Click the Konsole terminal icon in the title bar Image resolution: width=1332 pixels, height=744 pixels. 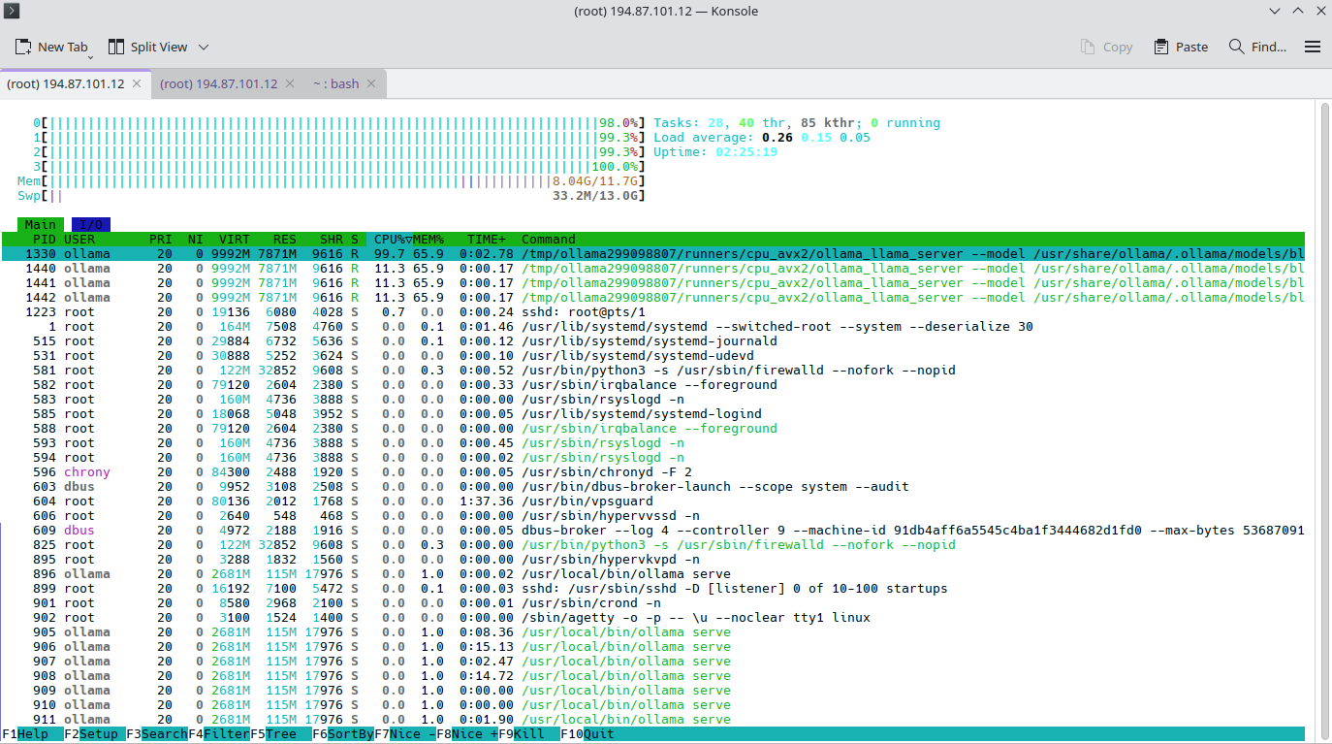point(12,11)
